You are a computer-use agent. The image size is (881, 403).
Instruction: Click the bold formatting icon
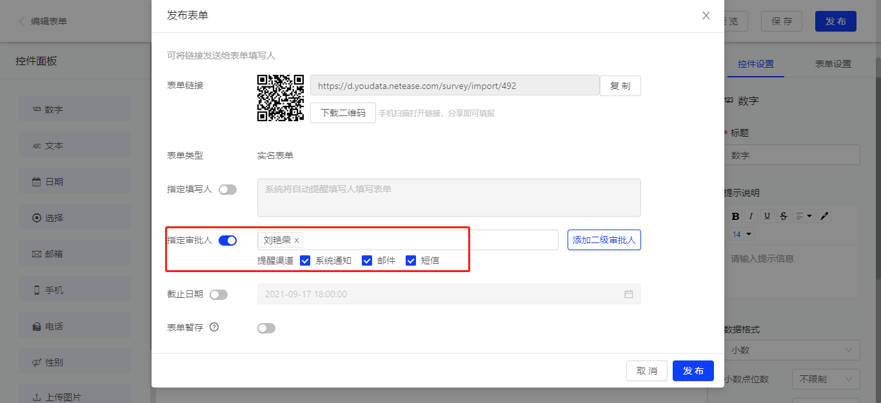tap(735, 216)
